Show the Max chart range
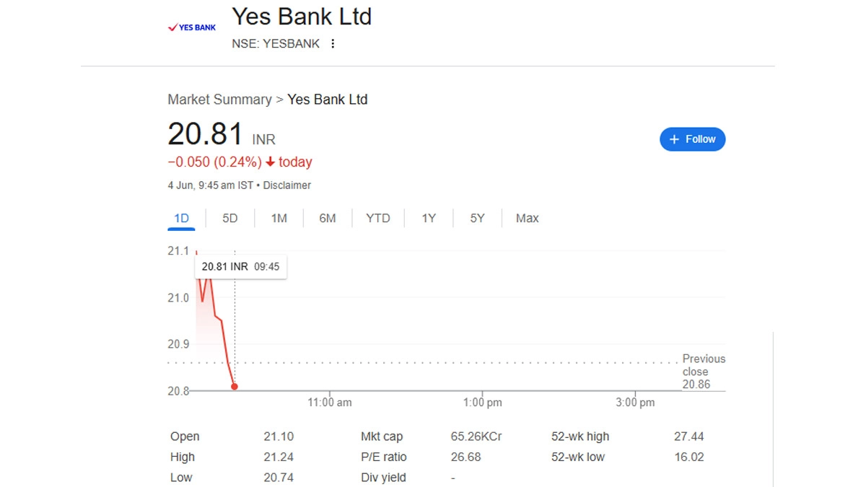This screenshot has width=866, height=487. pyautogui.click(x=527, y=218)
